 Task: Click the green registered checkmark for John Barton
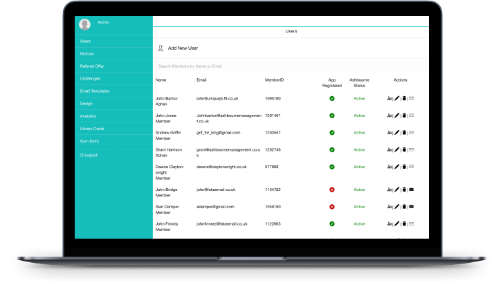click(332, 98)
